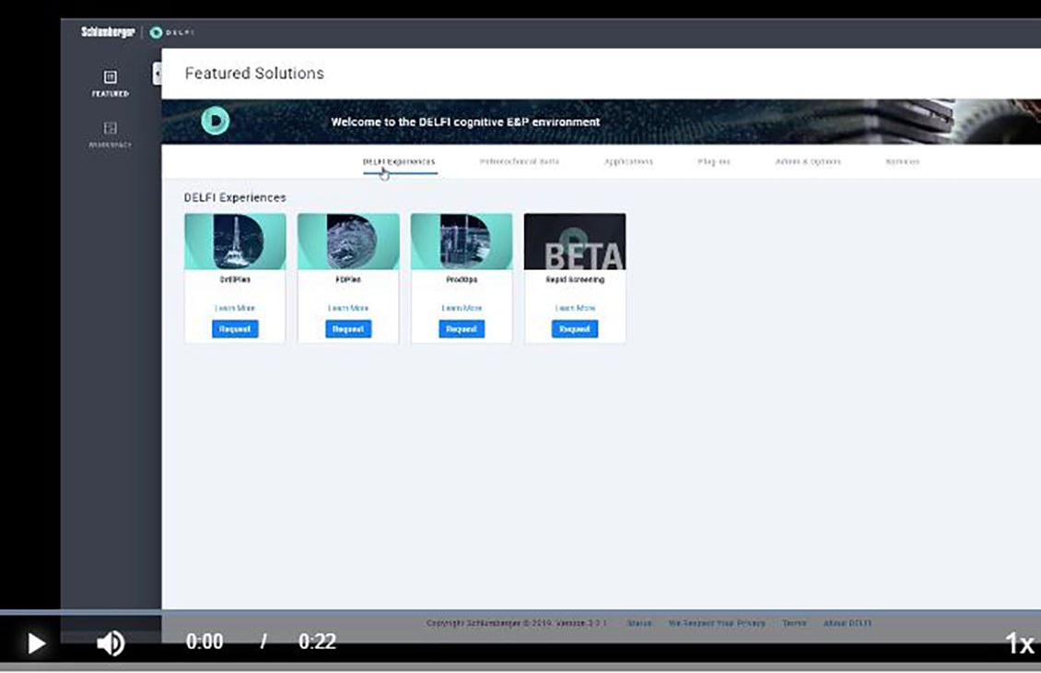Click the 0:00 elapsed time label
This screenshot has height=673, width=1041.
point(205,642)
